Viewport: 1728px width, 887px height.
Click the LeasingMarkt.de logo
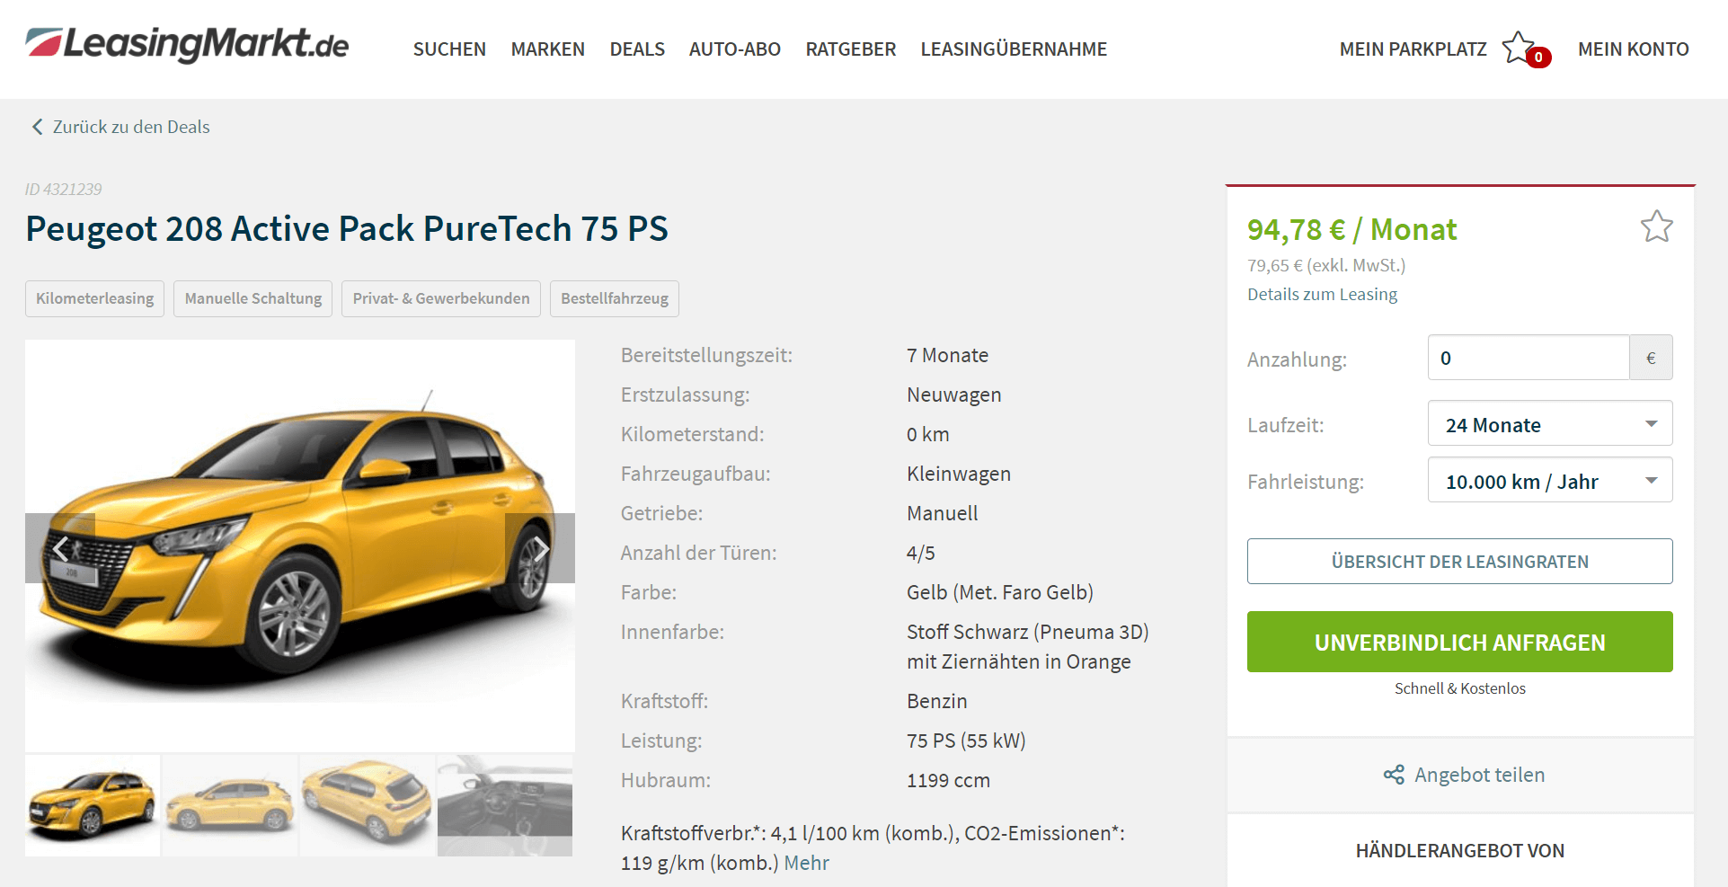click(x=187, y=44)
